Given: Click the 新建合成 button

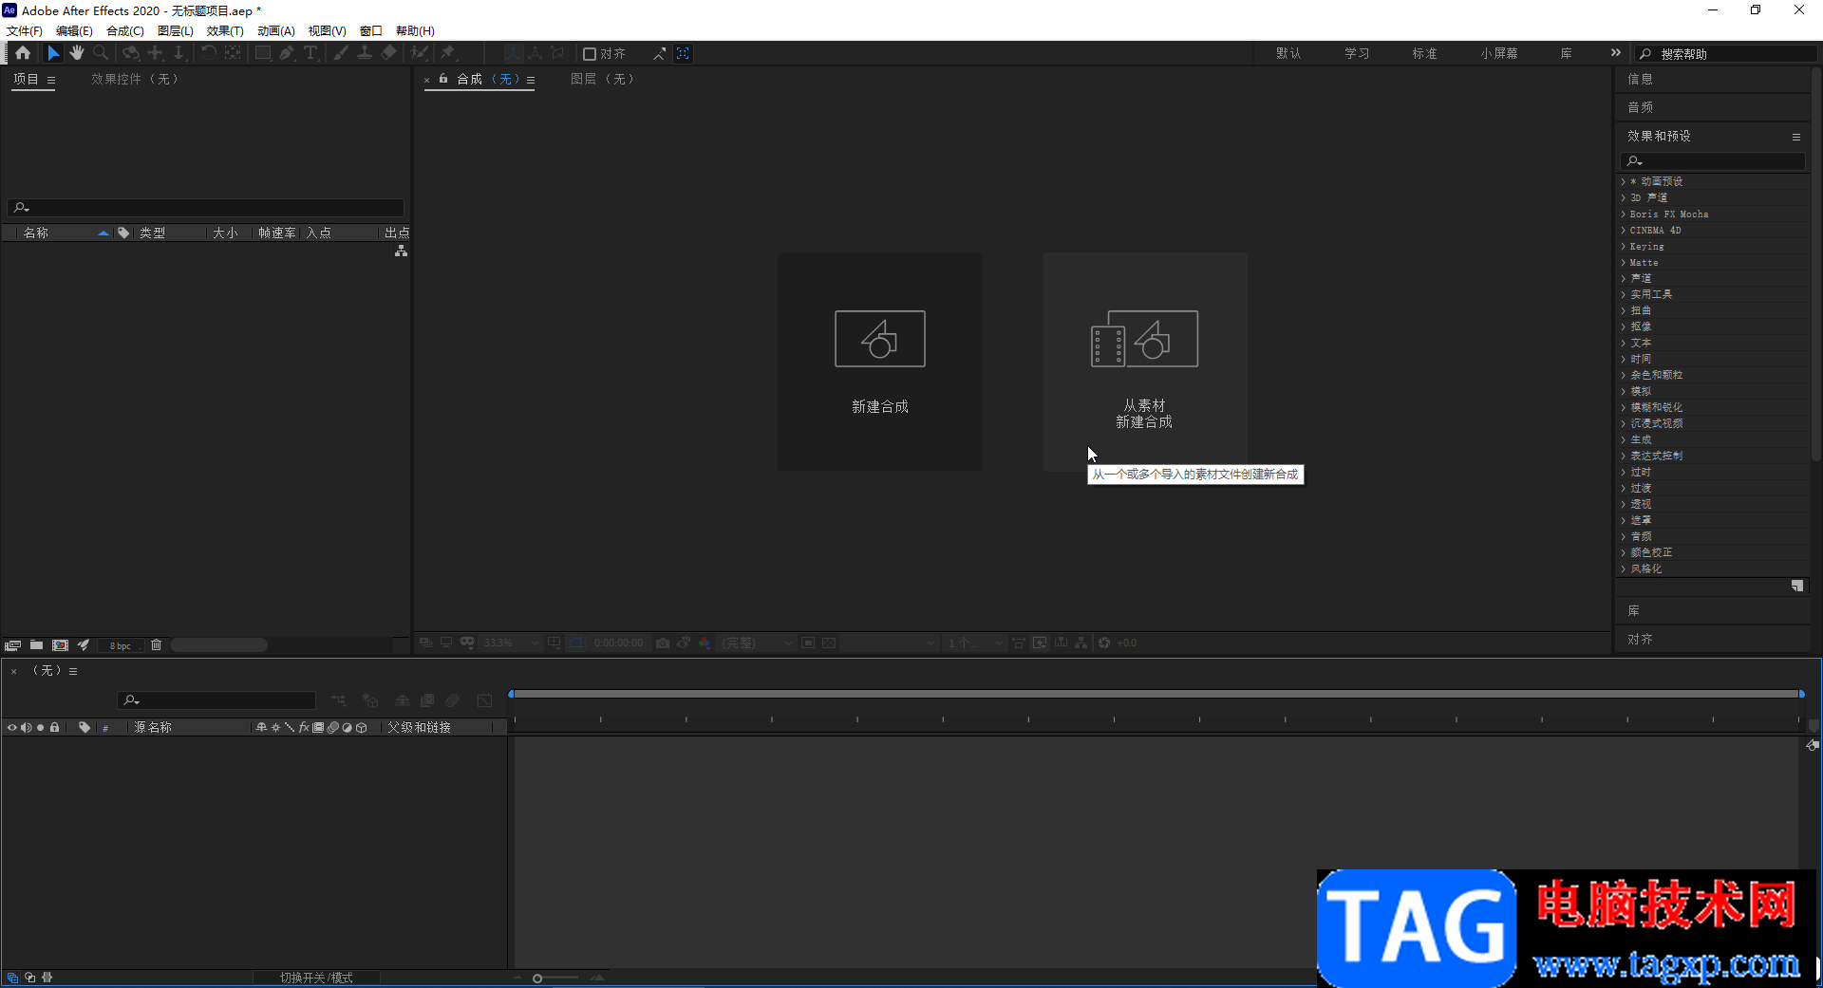Looking at the screenshot, I should tap(880, 362).
